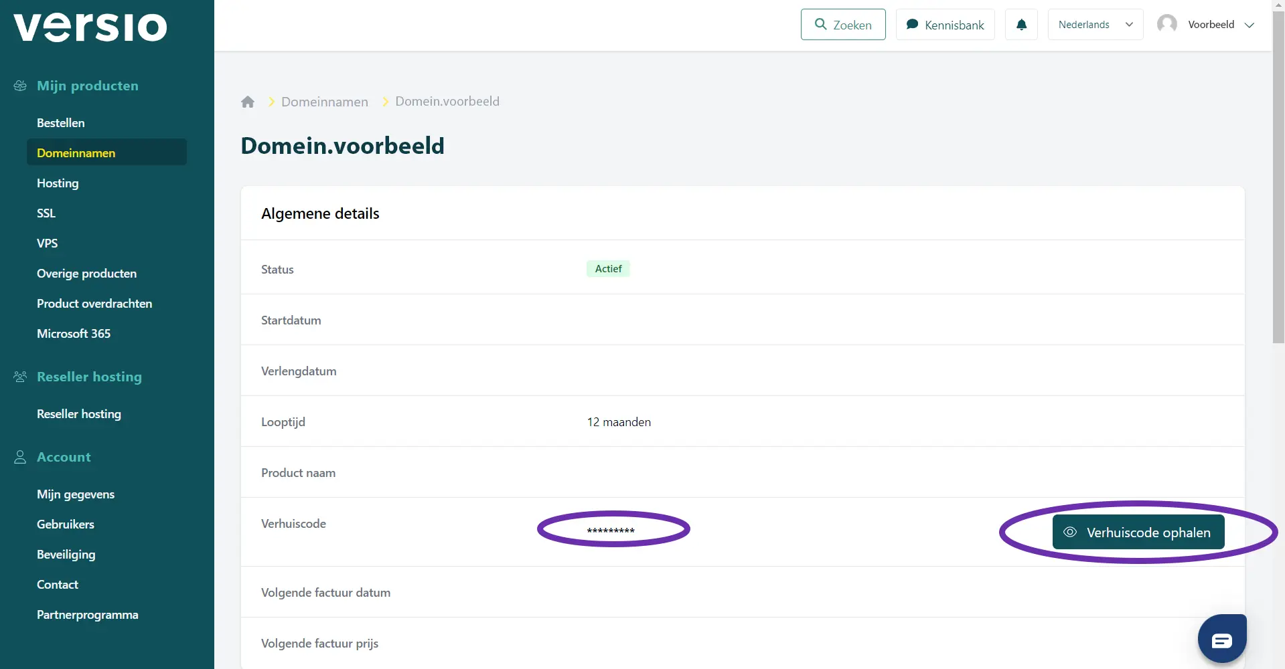Click the user avatar icon
The height and width of the screenshot is (669, 1285).
[1167, 24]
